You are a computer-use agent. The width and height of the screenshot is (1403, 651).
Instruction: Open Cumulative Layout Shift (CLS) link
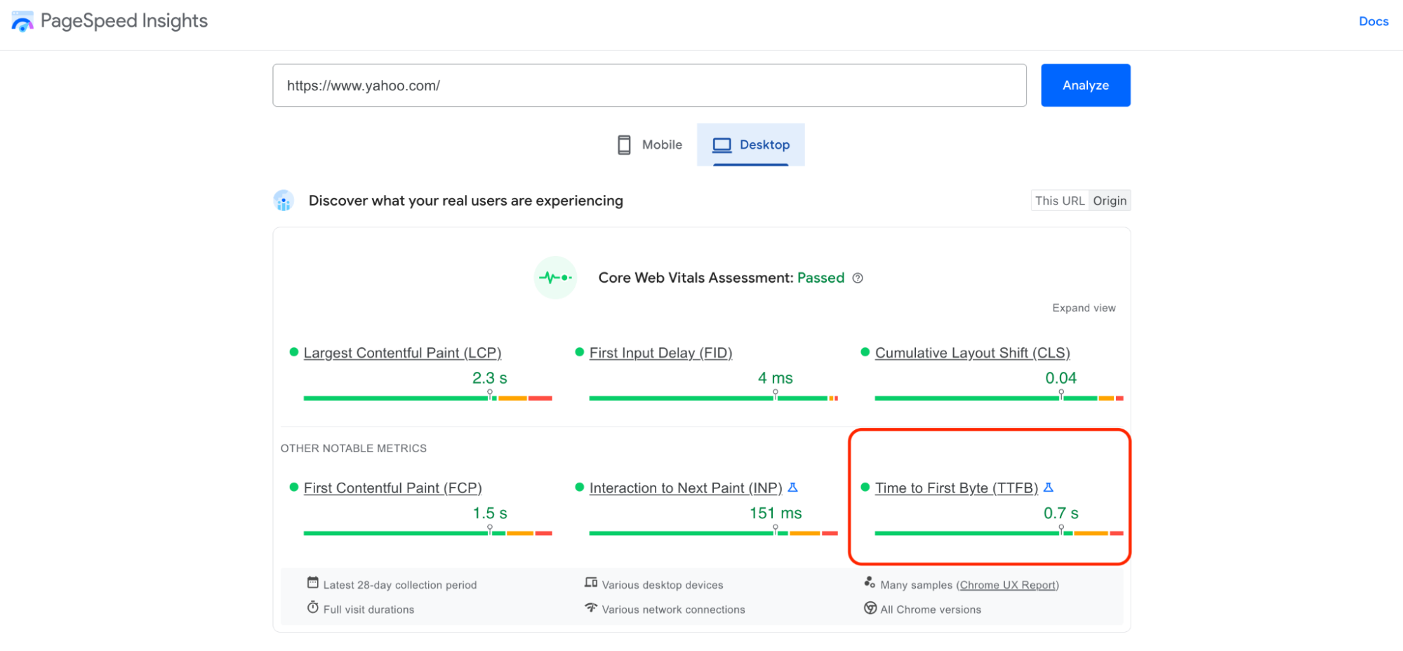point(972,353)
